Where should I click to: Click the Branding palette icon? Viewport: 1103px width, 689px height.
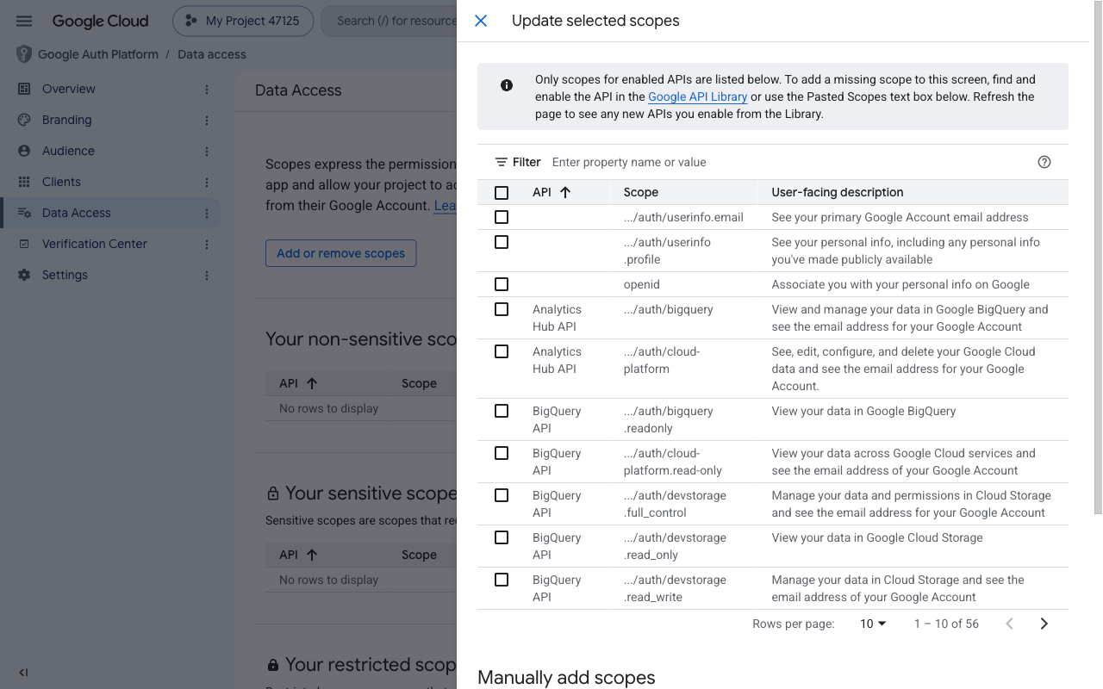24,120
